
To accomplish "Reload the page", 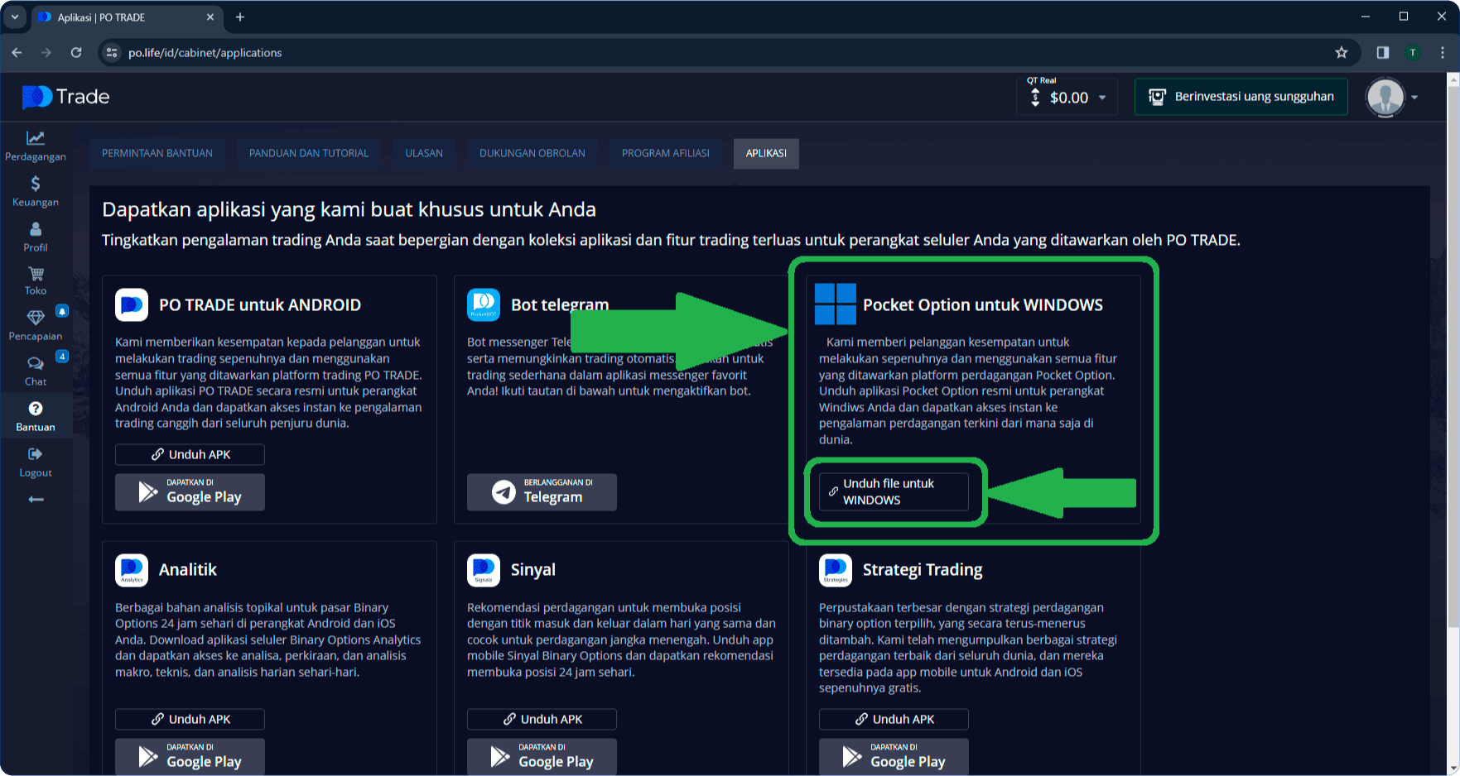I will point(76,52).
